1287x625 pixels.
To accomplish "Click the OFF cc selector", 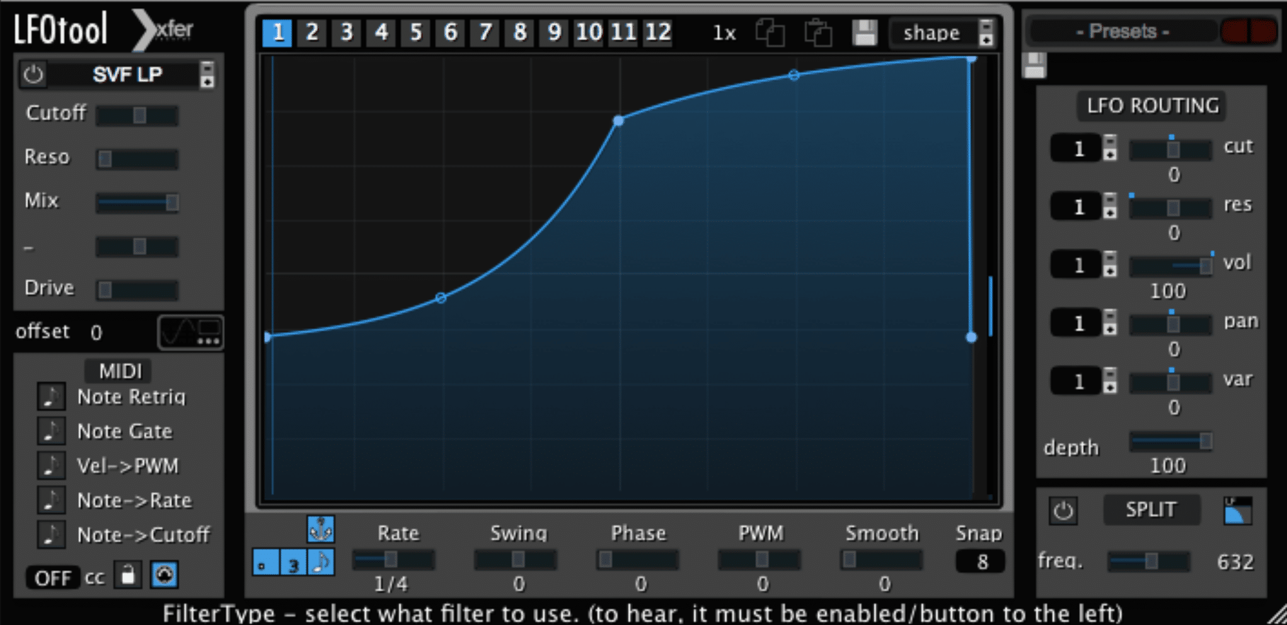I will [53, 577].
